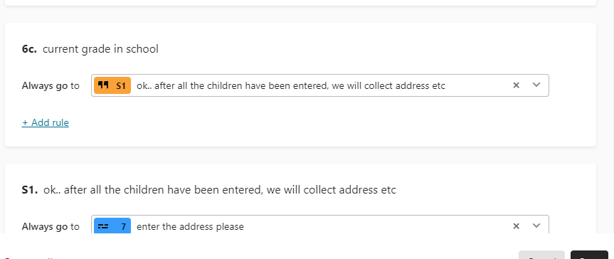This screenshot has height=259, width=614.
Task: Click the bold '6c.' question number
Action: coord(29,49)
